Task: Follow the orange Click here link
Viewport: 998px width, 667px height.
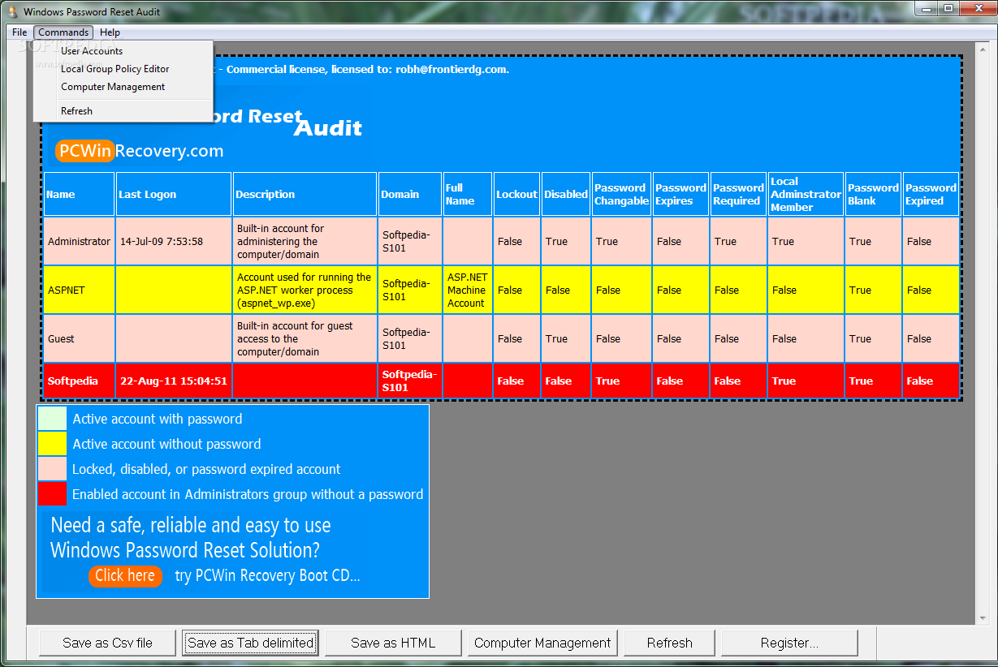Action: point(125,575)
